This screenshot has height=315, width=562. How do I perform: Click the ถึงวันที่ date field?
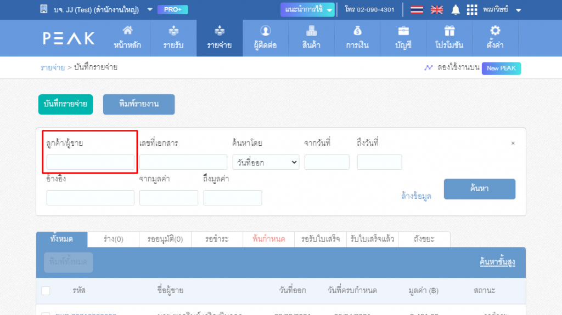click(380, 162)
